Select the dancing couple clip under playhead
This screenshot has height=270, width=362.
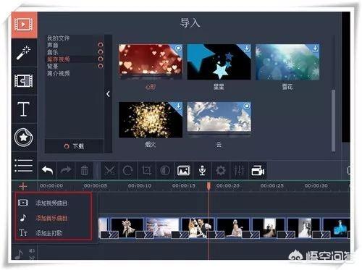(198, 228)
